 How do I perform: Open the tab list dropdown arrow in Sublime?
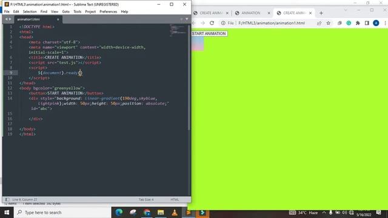pyautogui.click(x=187, y=19)
